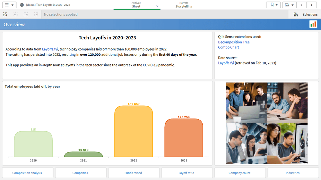Switch to the Narrate Storytelling tab

[184, 5]
